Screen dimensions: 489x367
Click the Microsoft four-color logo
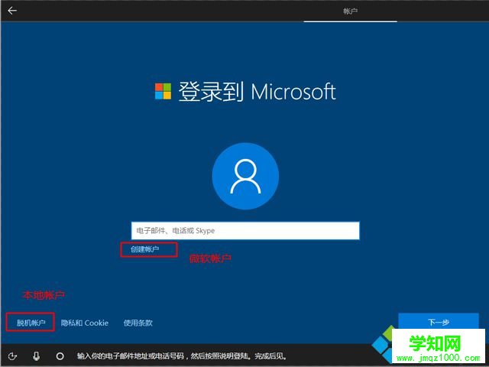point(163,91)
